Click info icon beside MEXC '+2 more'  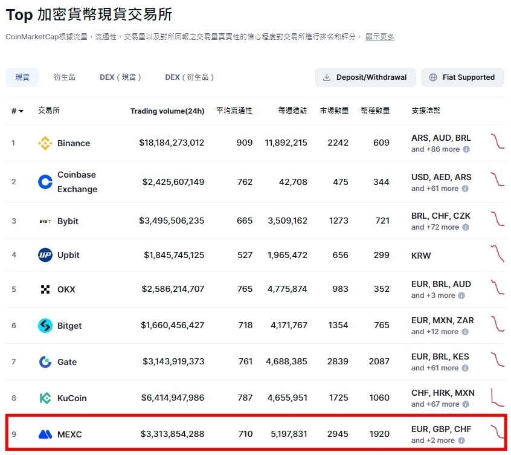click(x=461, y=440)
